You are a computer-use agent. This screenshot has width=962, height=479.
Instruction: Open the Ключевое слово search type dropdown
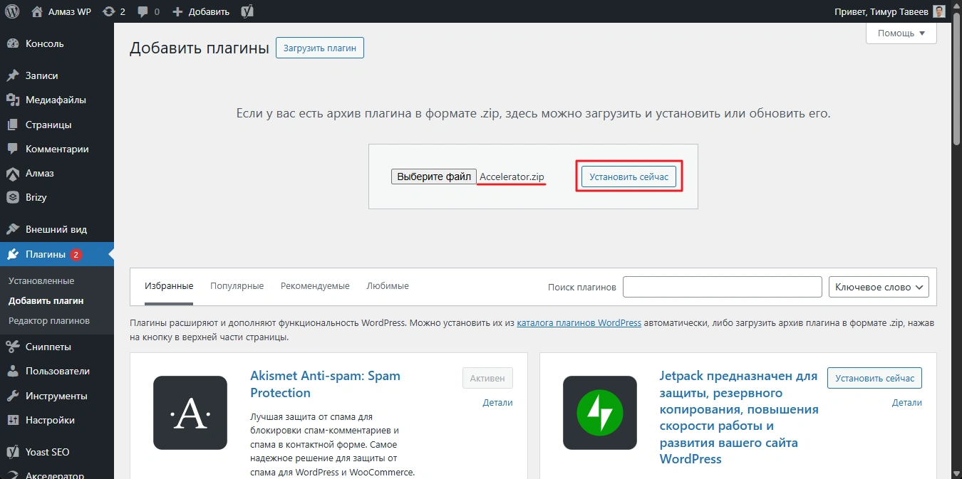click(x=879, y=287)
